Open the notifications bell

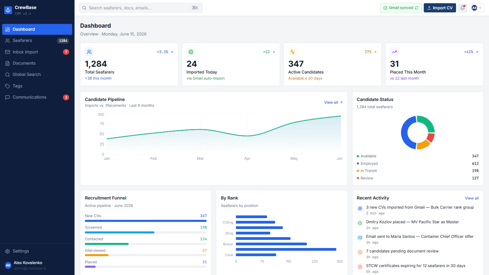coord(463,8)
